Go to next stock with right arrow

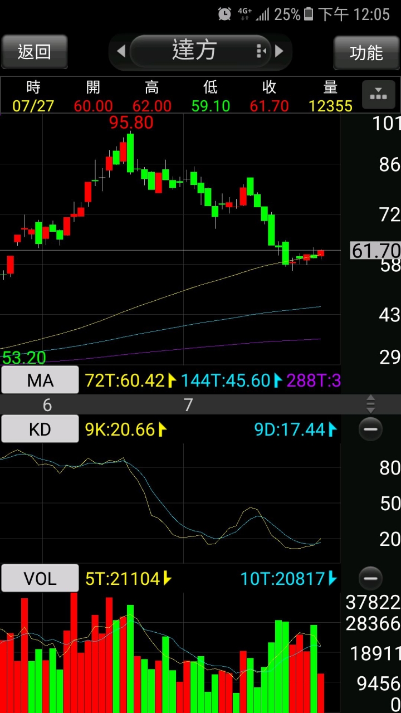[280, 51]
